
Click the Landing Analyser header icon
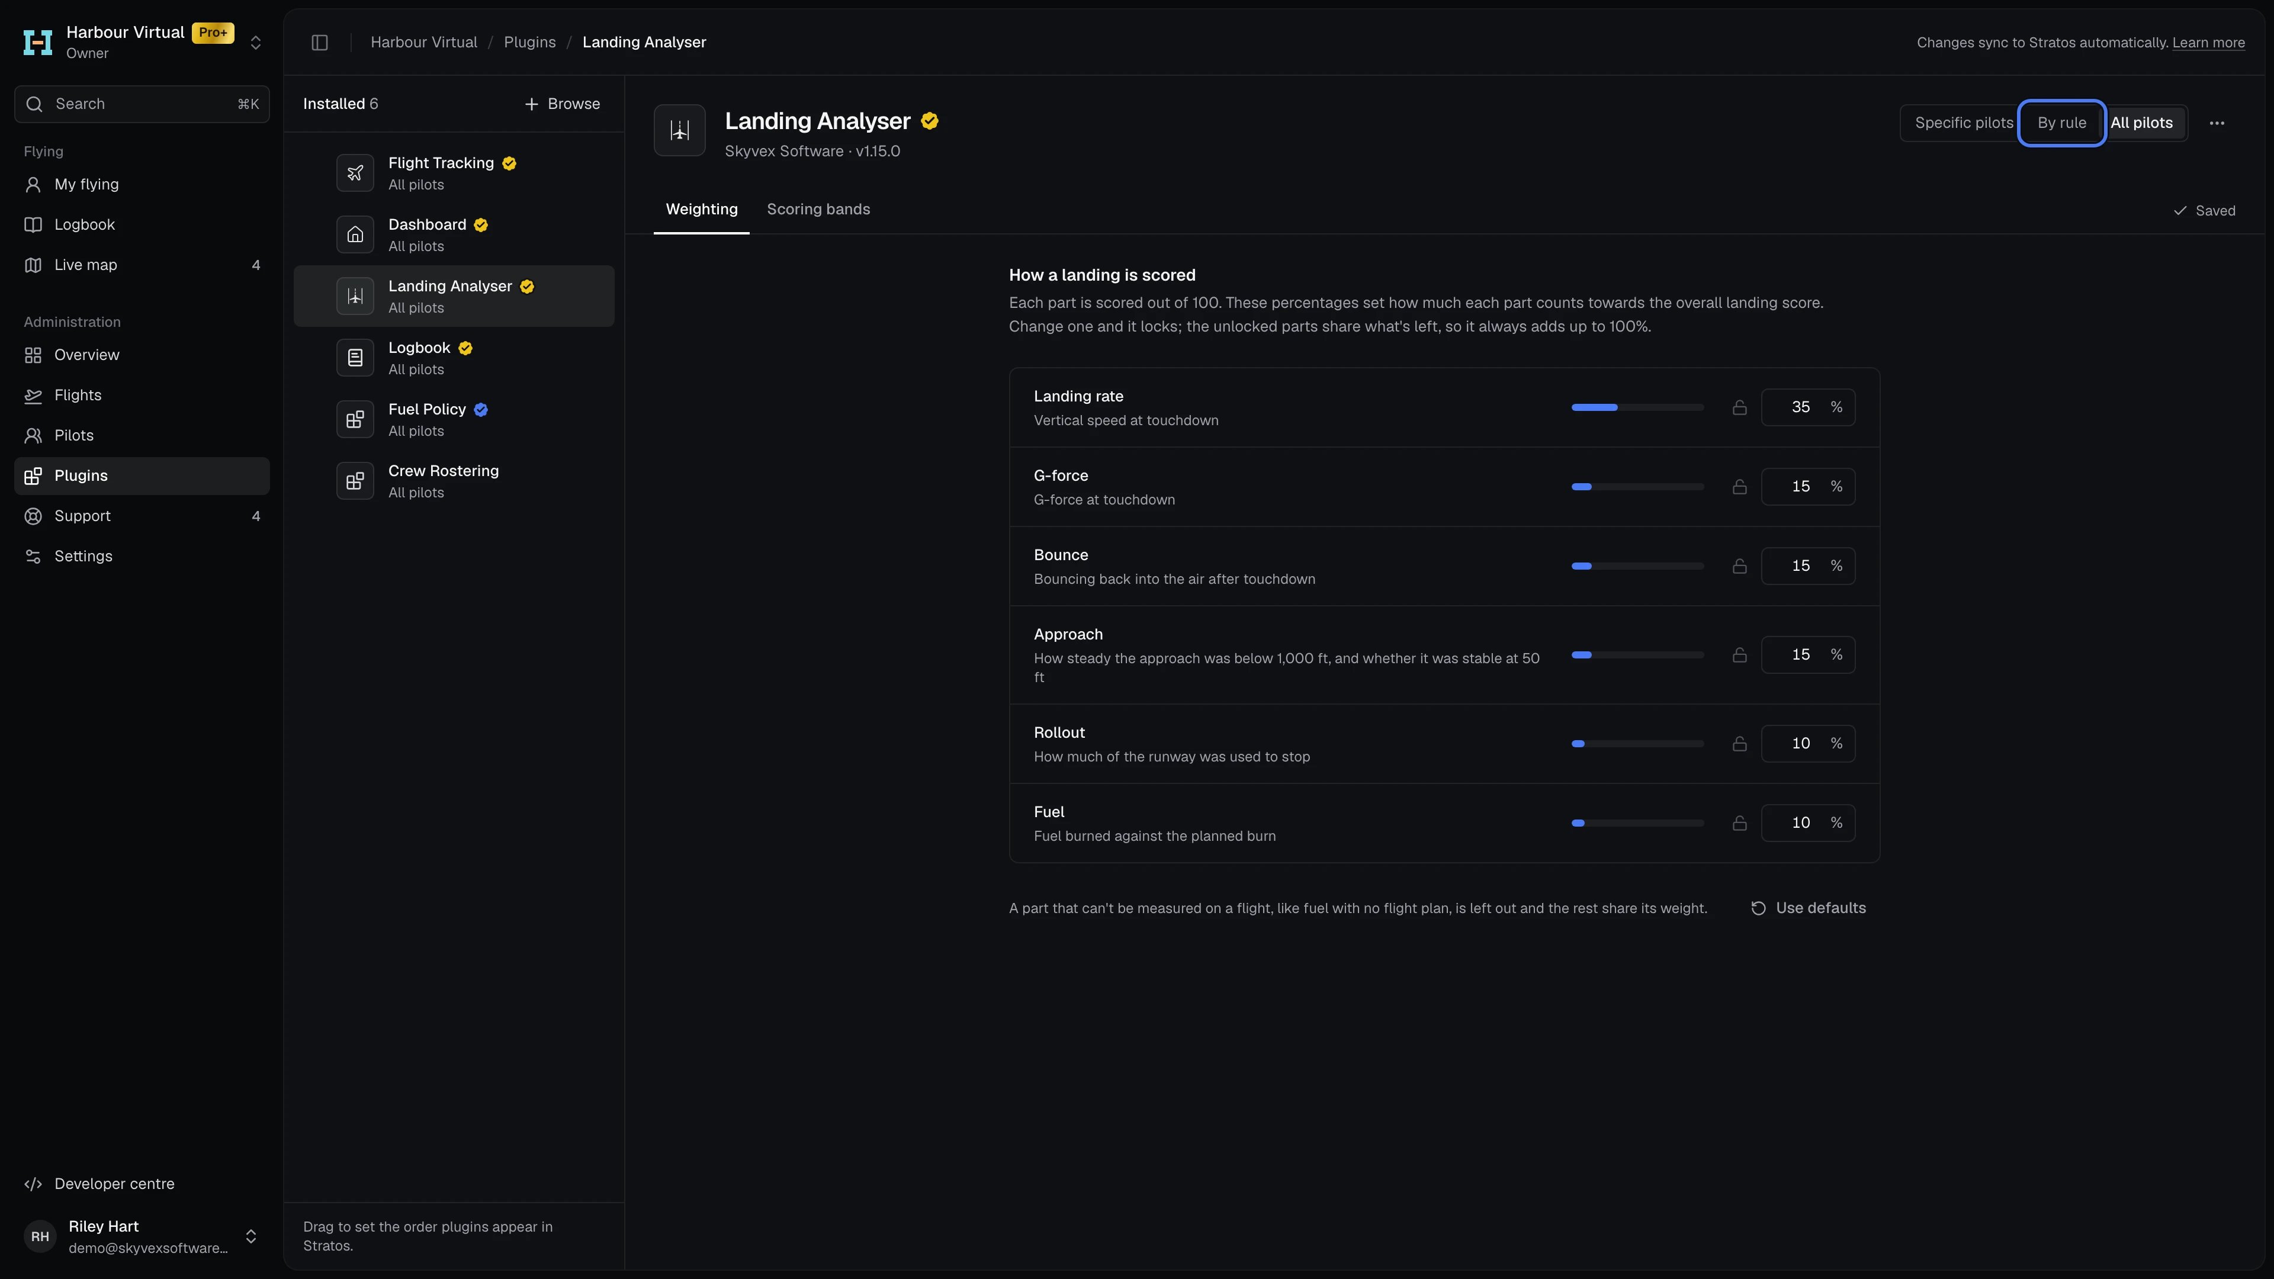(x=680, y=131)
